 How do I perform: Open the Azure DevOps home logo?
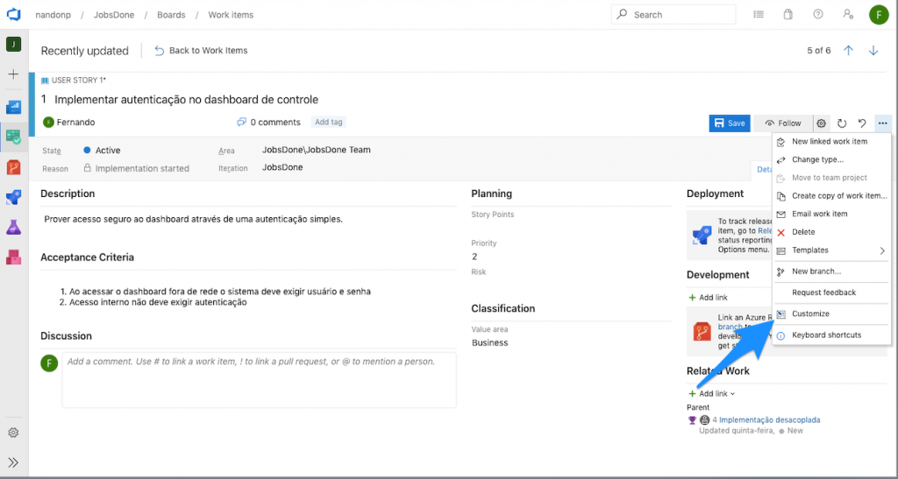[13, 14]
